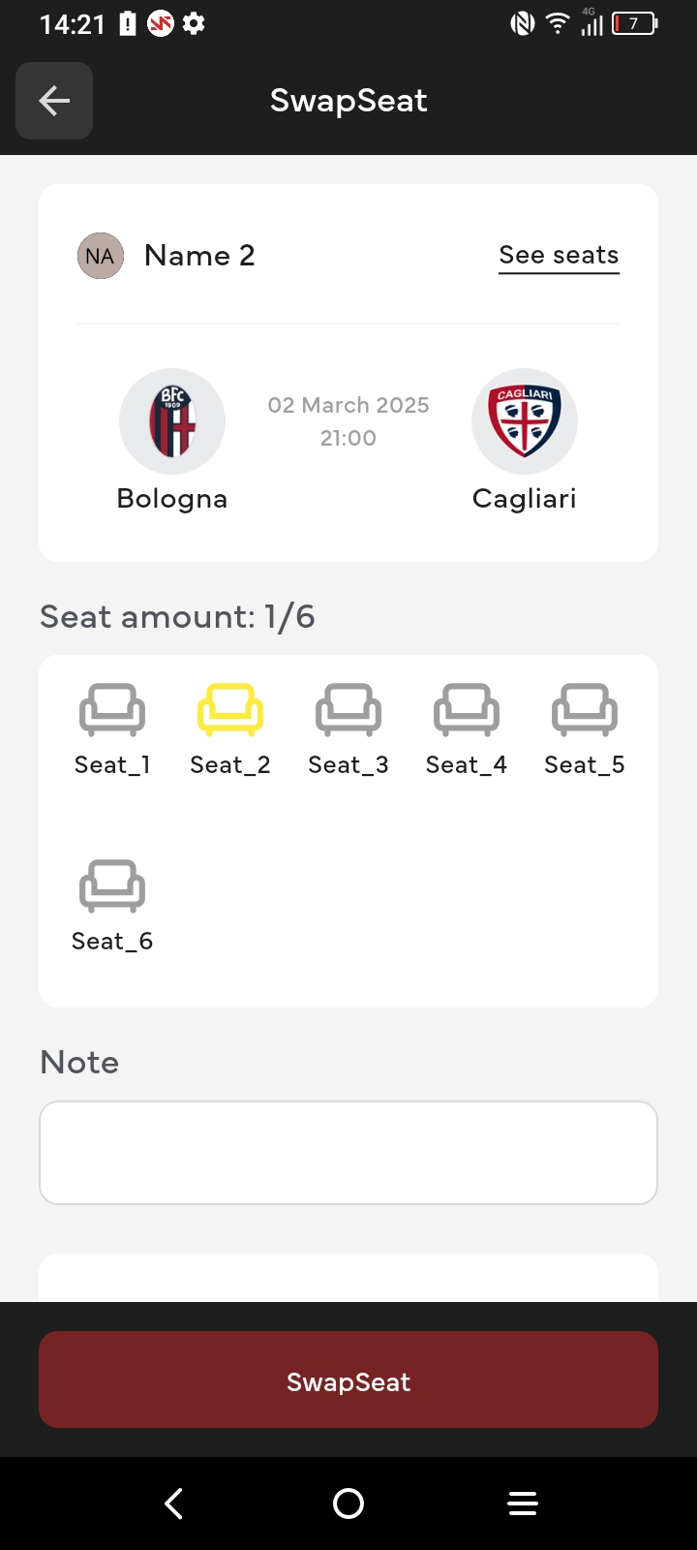The image size is (697, 1550).
Task: Tap the Name 2 user label
Action: click(x=199, y=256)
